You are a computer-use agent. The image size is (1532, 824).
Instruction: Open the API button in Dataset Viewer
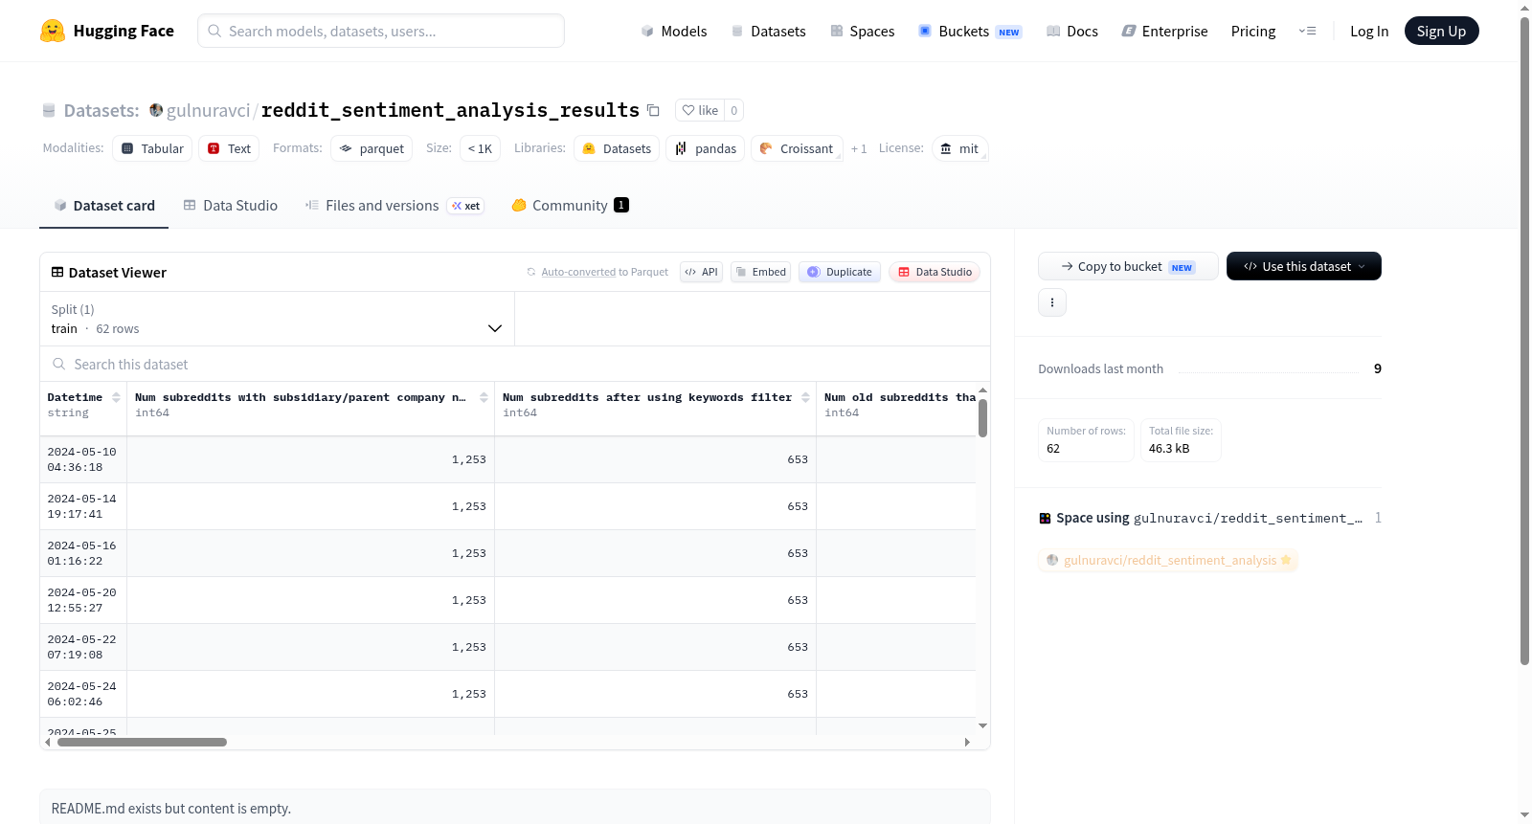[701, 272]
